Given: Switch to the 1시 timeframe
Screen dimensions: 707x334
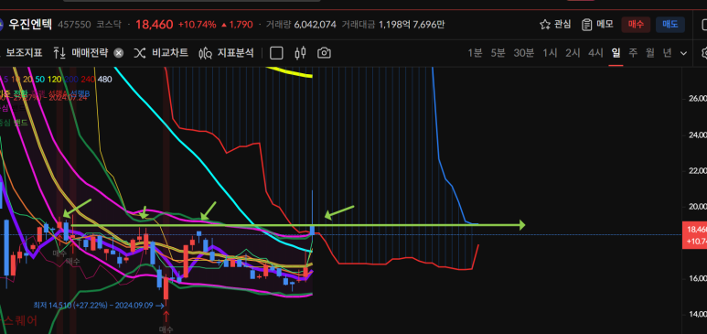Looking at the screenshot, I should (x=550, y=53).
